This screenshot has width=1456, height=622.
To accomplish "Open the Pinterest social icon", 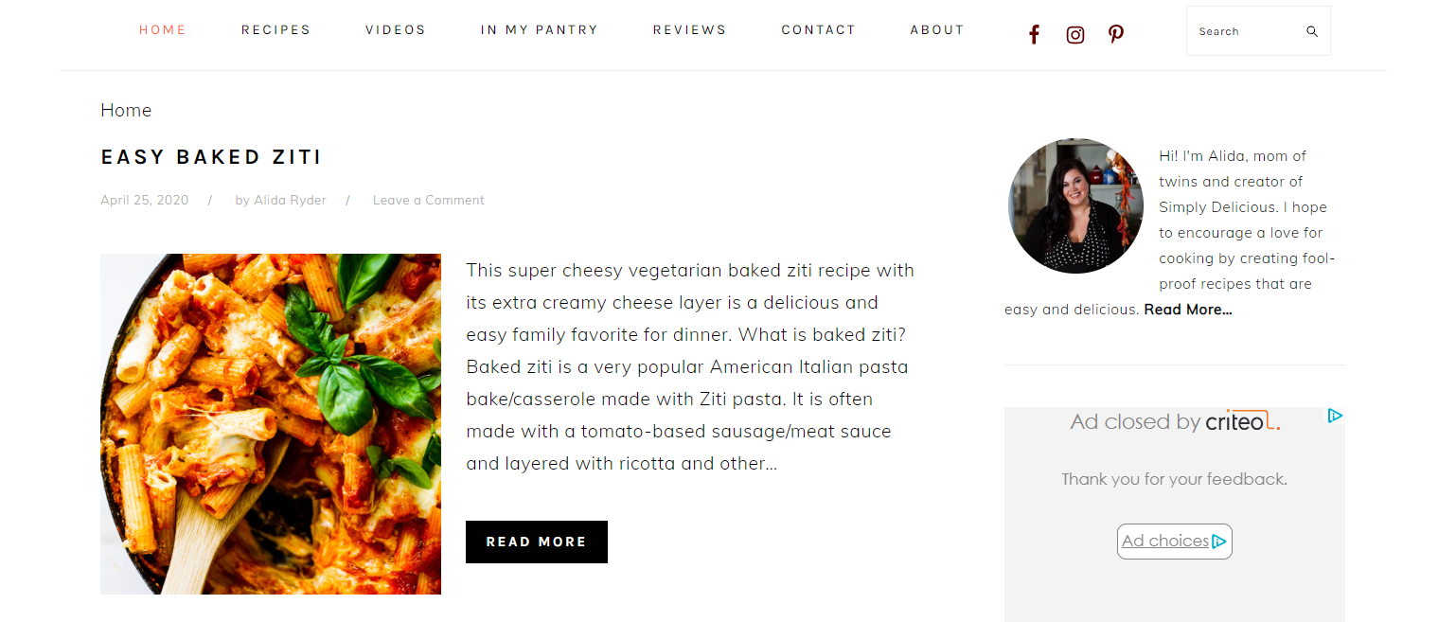I will (x=1116, y=35).
